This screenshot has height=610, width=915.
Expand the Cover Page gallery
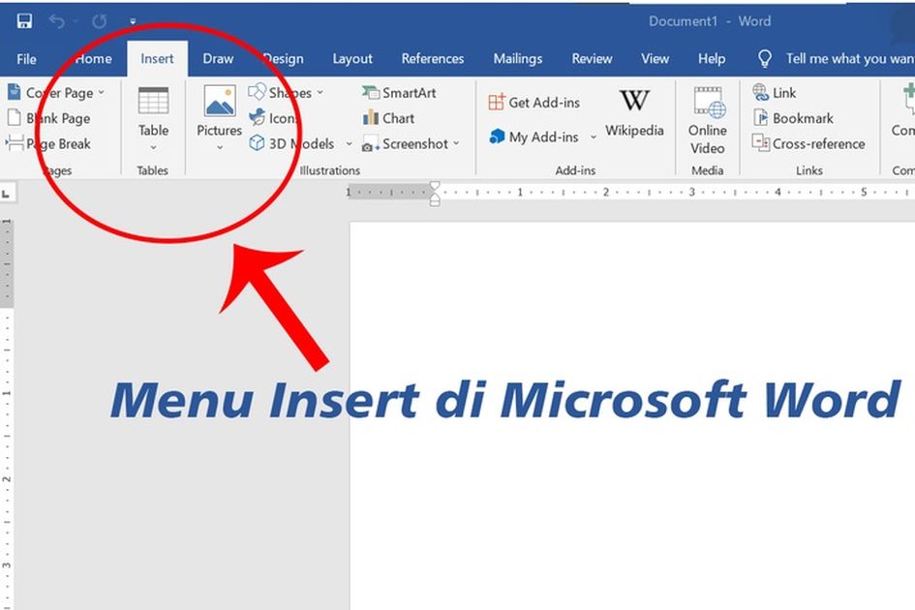[100, 92]
